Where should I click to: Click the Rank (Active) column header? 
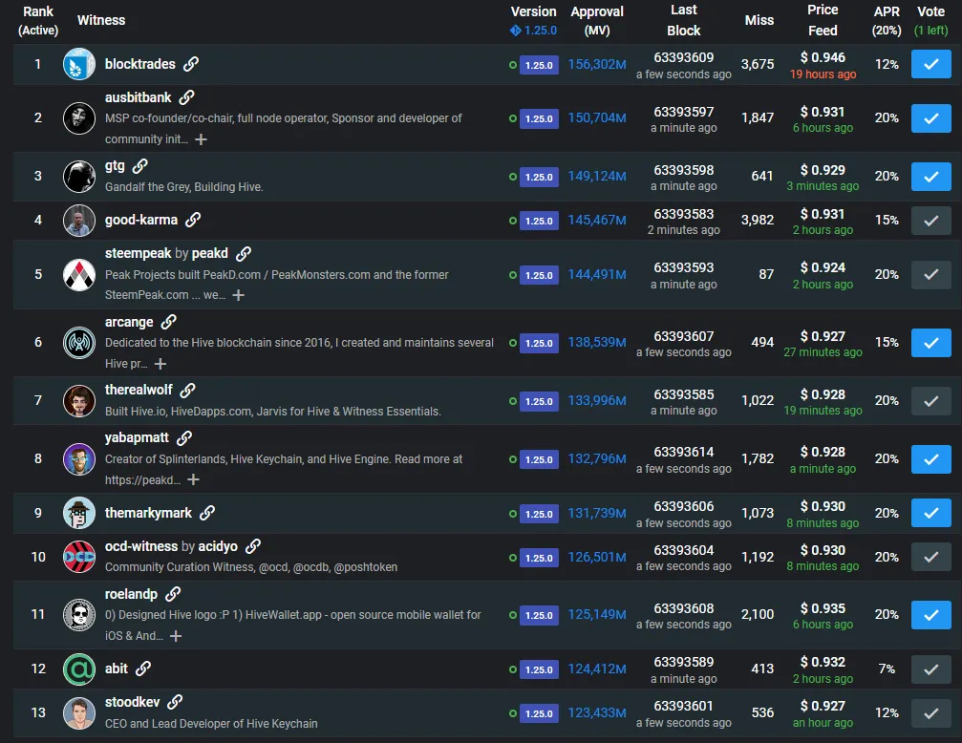pyautogui.click(x=38, y=20)
